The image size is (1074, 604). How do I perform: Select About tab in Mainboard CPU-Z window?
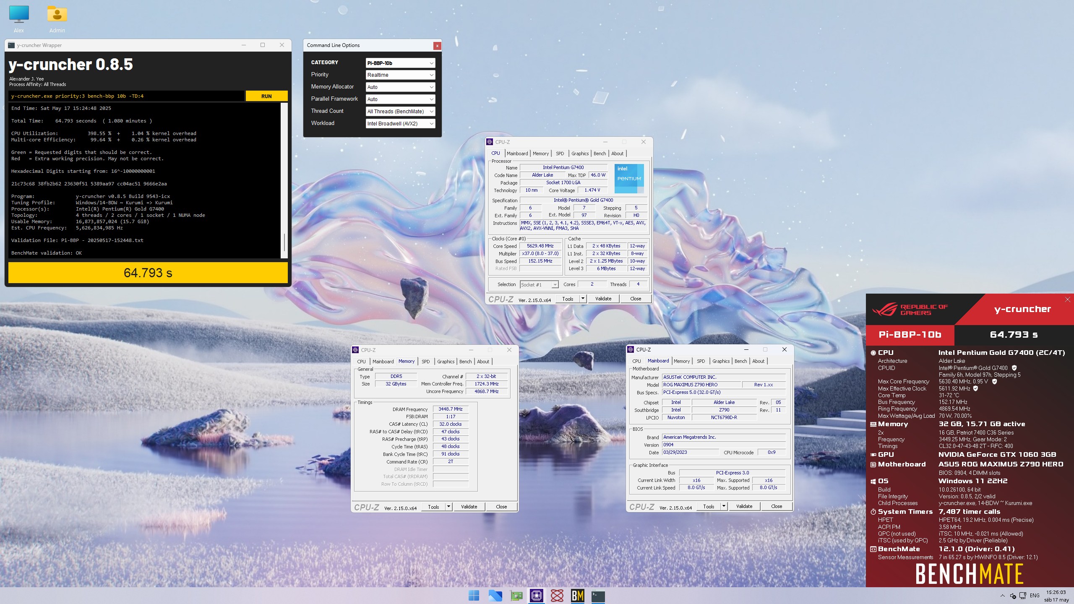point(758,361)
